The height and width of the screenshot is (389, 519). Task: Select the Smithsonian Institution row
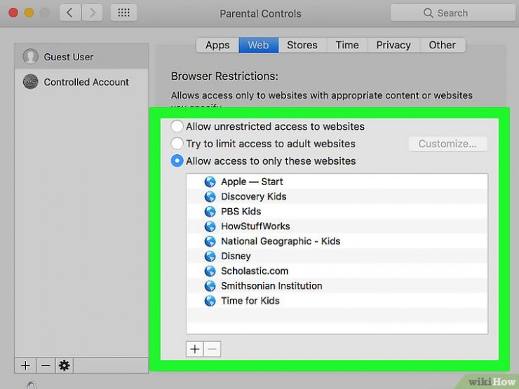point(337,286)
